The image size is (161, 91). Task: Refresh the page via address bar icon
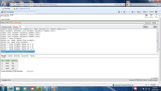tap(120, 5)
